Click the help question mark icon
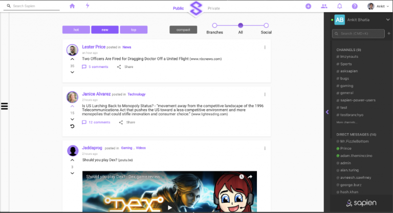 [355, 6]
